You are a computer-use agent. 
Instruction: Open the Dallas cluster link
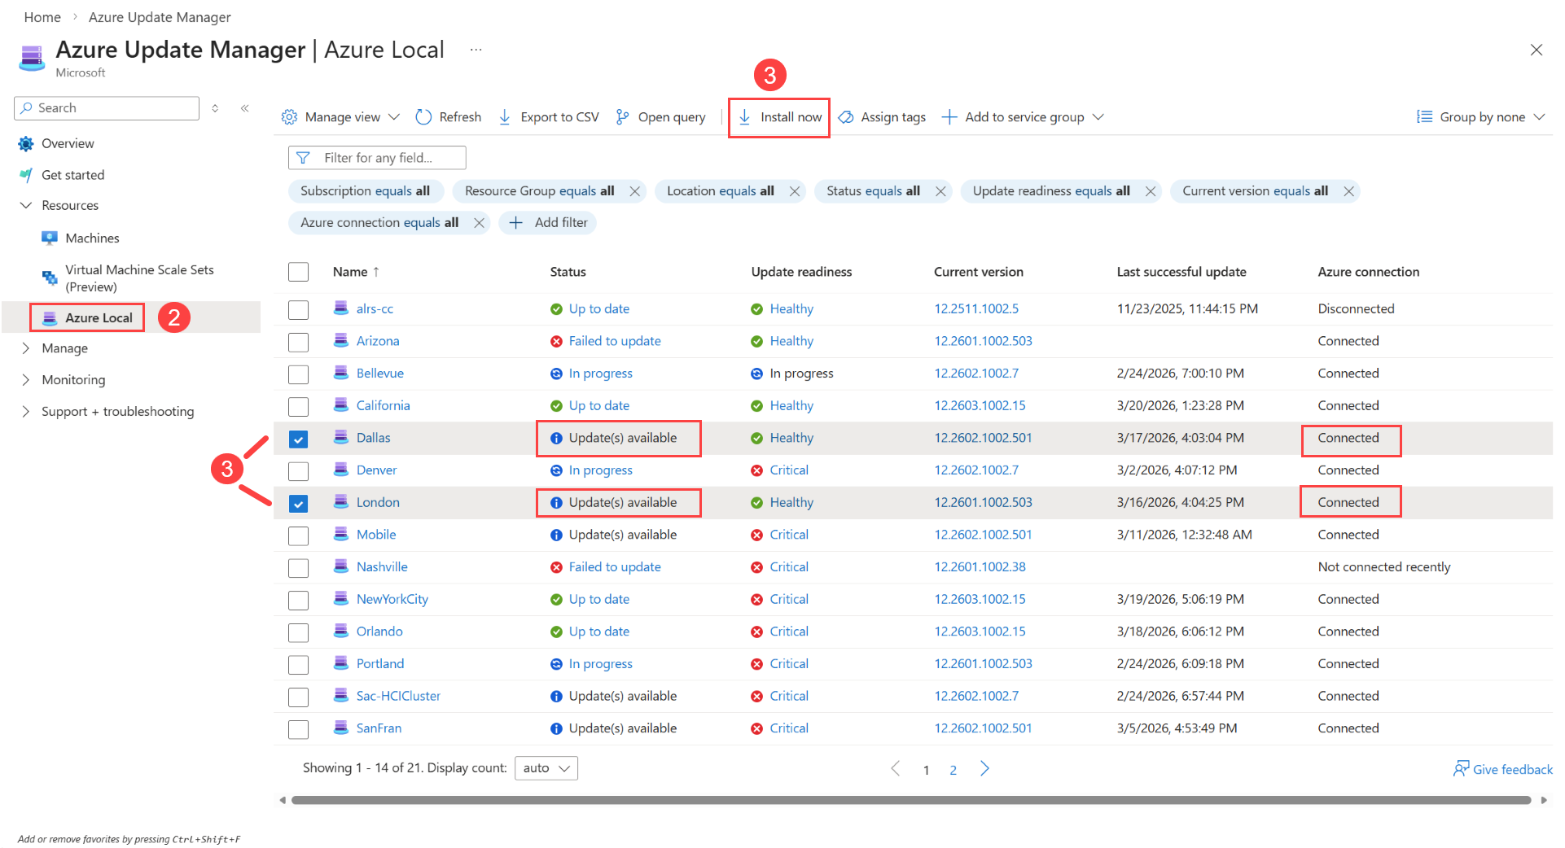374,438
